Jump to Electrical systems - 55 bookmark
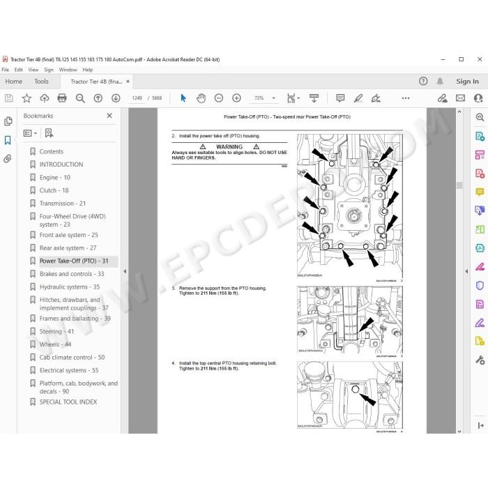 69,370
